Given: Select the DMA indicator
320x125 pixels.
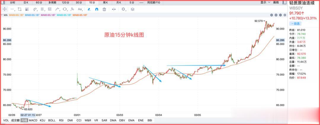Looking at the screenshot, I should click(113, 120).
